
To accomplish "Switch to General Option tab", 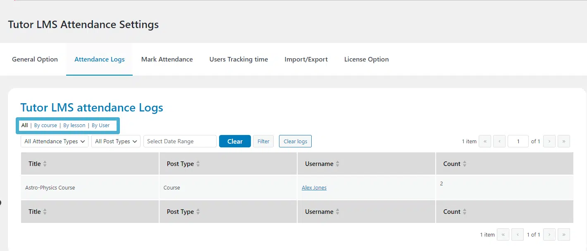I will 35,59.
